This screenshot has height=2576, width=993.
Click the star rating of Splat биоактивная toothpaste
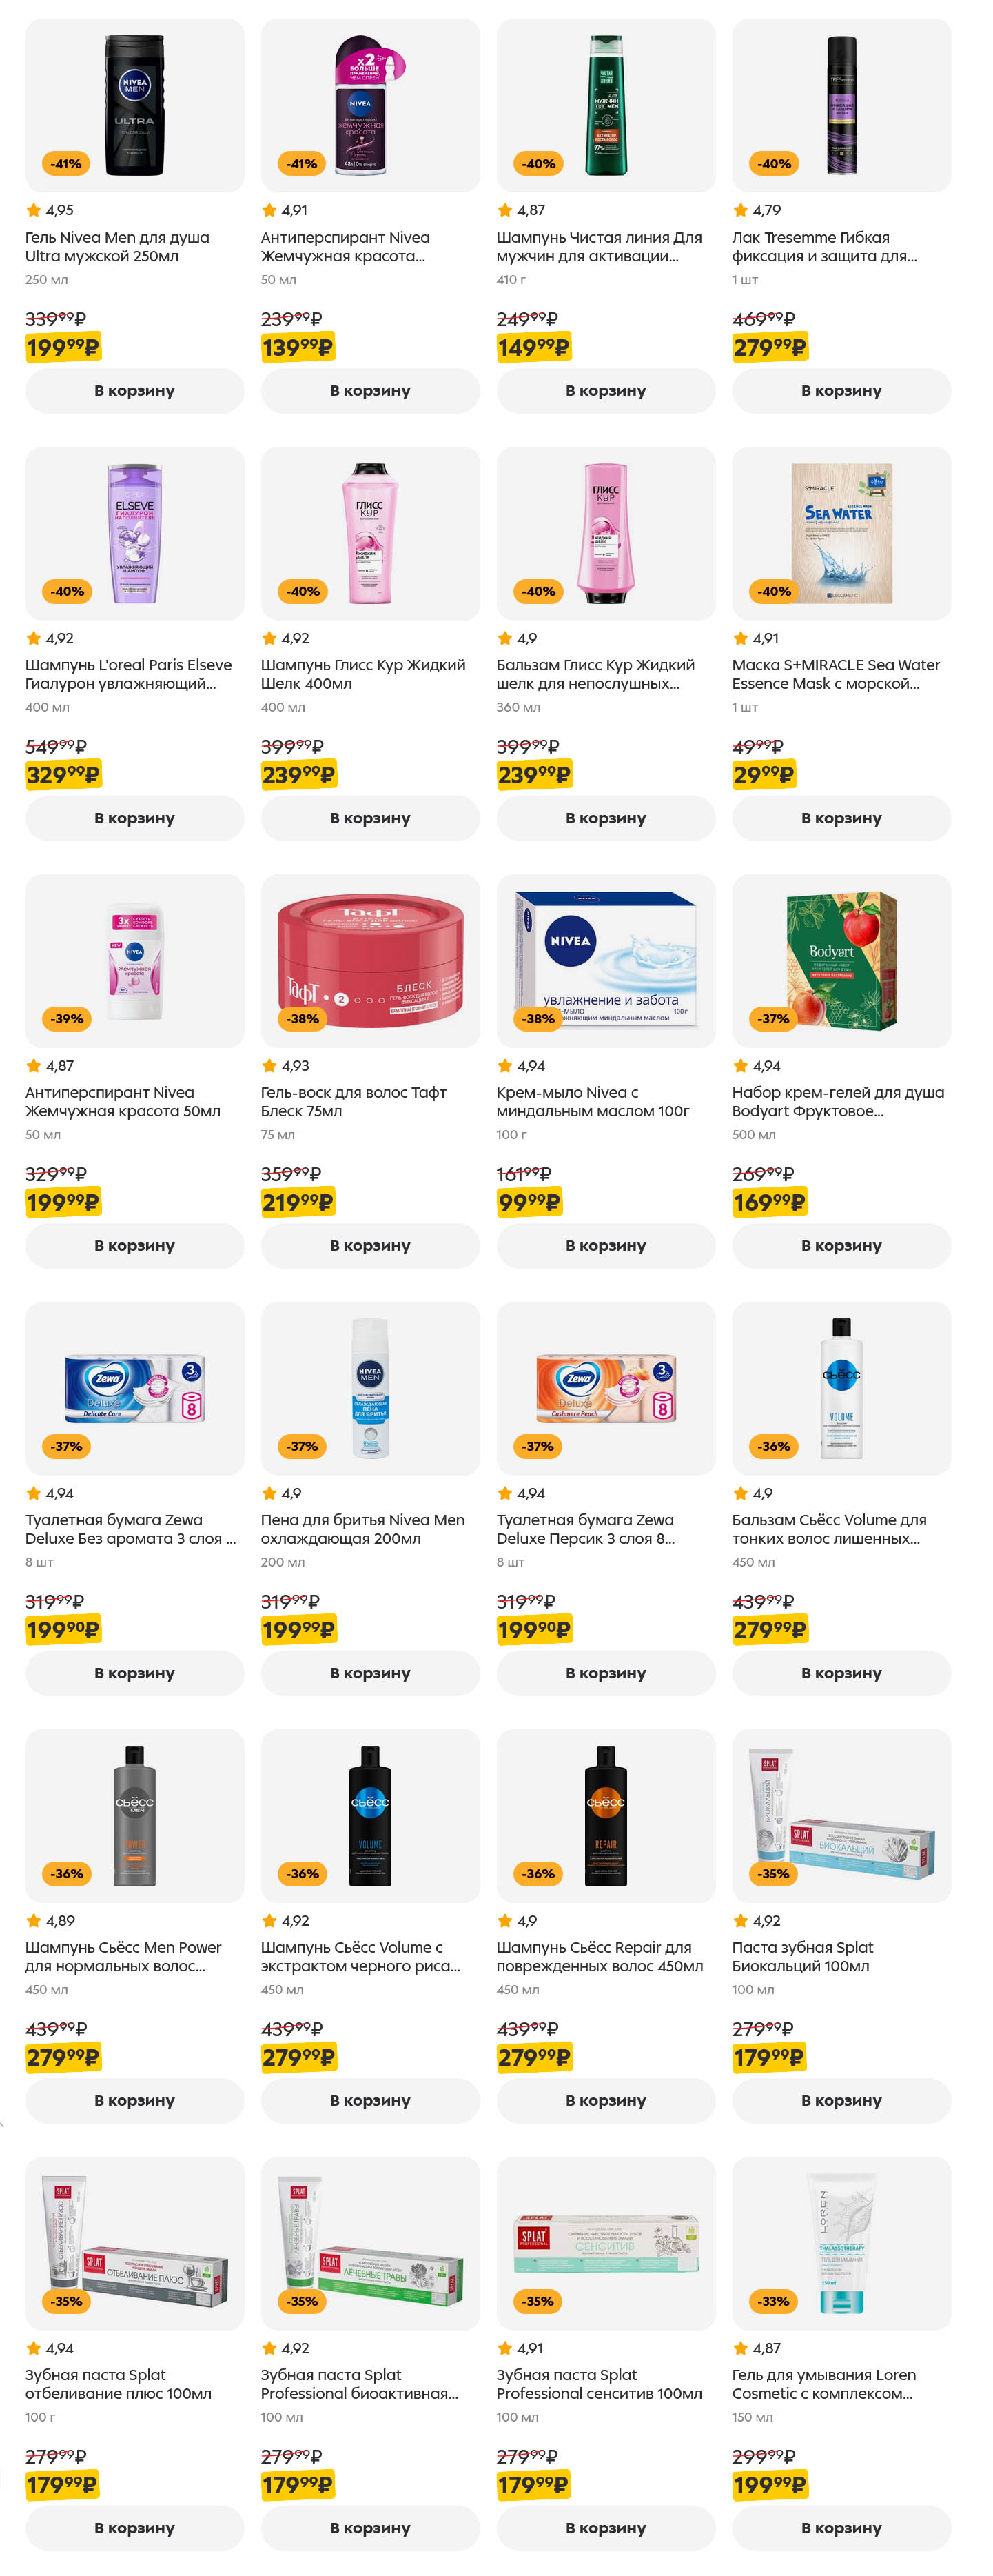(286, 2347)
